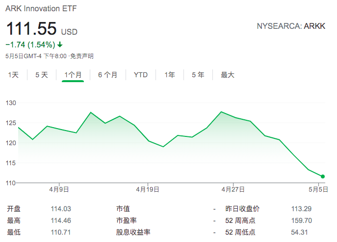Click the ARK Innovation ETF title
Screen dimensions: 337x242
[41, 9]
